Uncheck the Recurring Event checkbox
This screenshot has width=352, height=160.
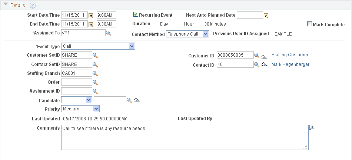pyautogui.click(x=136, y=14)
